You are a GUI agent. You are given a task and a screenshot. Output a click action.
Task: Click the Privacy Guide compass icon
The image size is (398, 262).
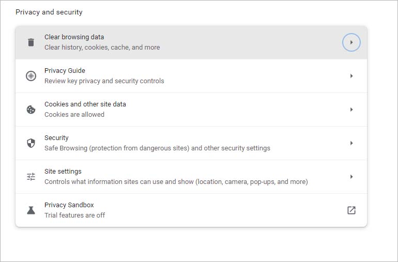[x=31, y=76]
